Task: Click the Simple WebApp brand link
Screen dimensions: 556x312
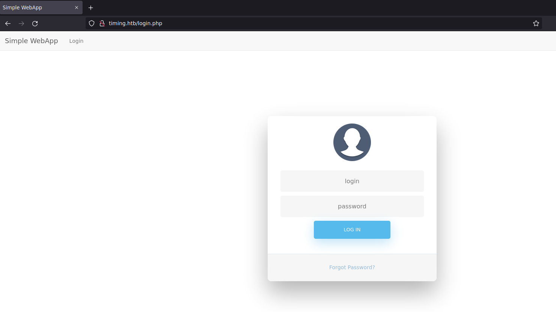Action: tap(32, 41)
